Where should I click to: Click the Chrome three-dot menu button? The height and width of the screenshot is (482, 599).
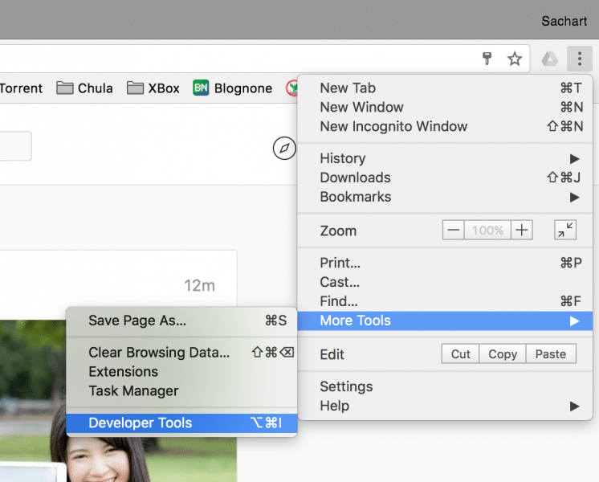point(580,59)
